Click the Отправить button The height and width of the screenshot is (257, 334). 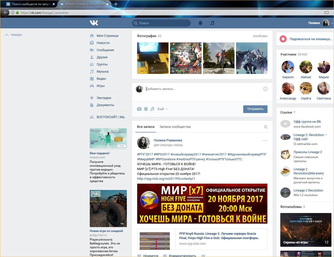pos(255,109)
